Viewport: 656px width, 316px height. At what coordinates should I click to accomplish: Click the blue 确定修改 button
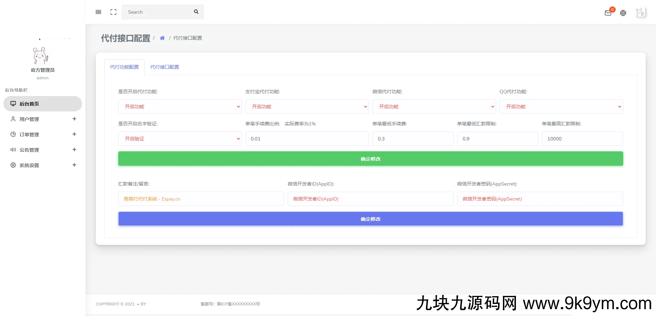point(370,219)
